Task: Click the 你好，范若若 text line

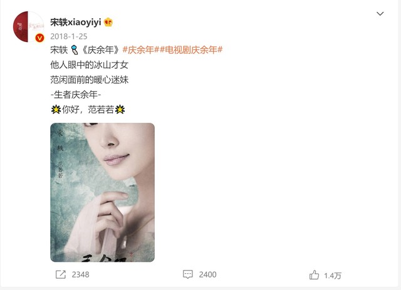Action: tap(88, 110)
